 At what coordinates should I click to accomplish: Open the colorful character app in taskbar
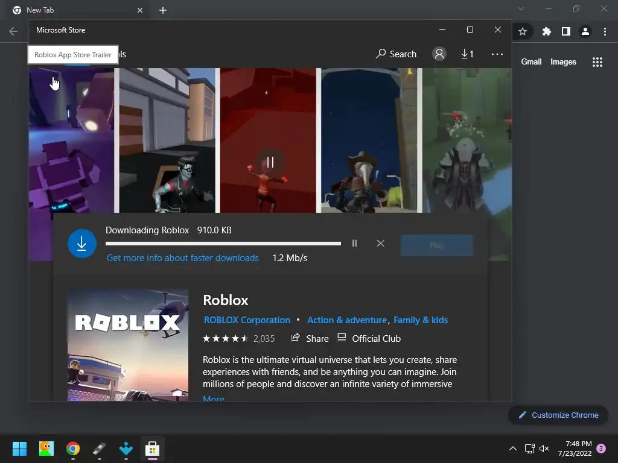point(46,449)
